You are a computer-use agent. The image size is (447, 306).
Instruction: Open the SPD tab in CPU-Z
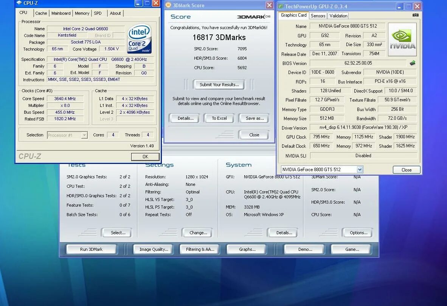(98, 13)
